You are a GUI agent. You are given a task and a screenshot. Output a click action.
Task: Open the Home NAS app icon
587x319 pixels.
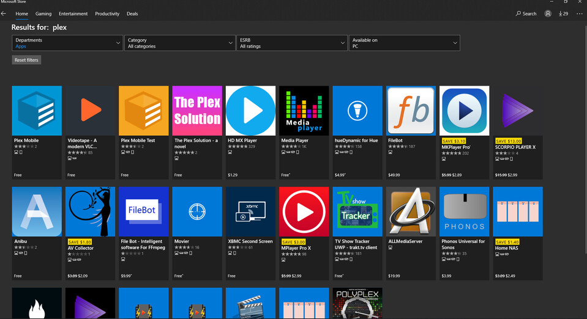click(x=518, y=211)
